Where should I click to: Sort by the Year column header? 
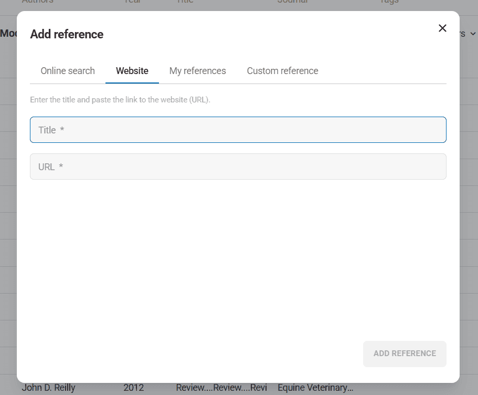coord(132,2)
